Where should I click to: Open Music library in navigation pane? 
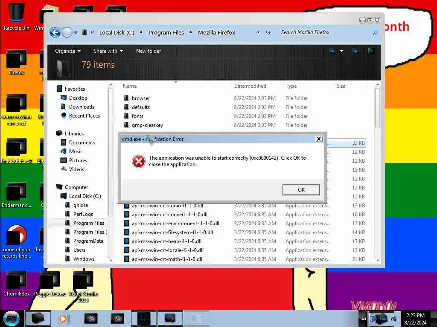(x=76, y=151)
